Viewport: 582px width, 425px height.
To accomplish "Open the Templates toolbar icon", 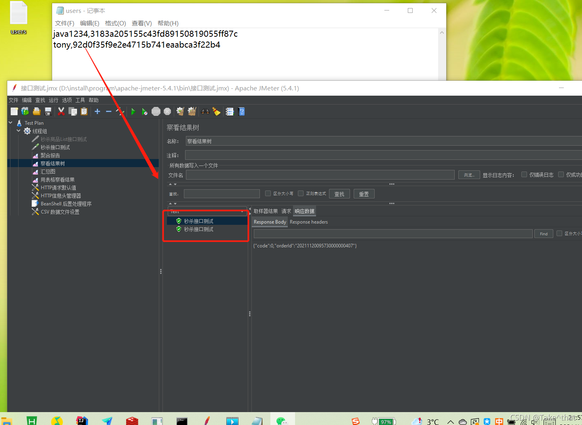I will [25, 111].
